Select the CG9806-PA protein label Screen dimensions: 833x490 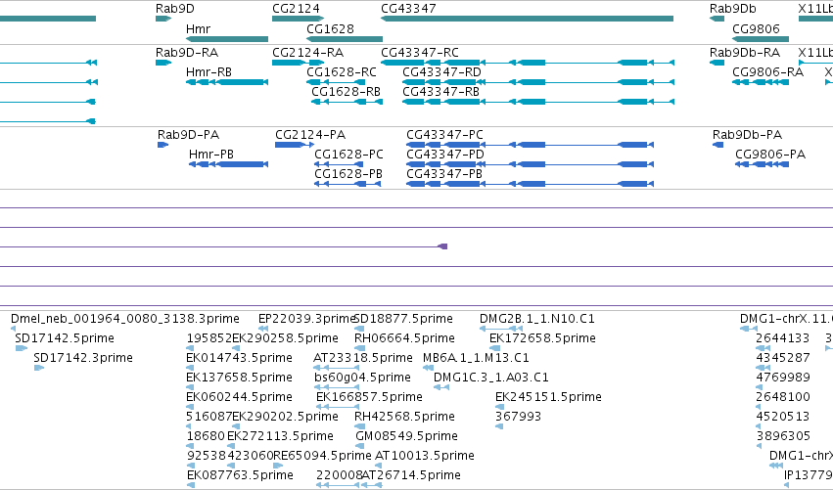coord(770,155)
